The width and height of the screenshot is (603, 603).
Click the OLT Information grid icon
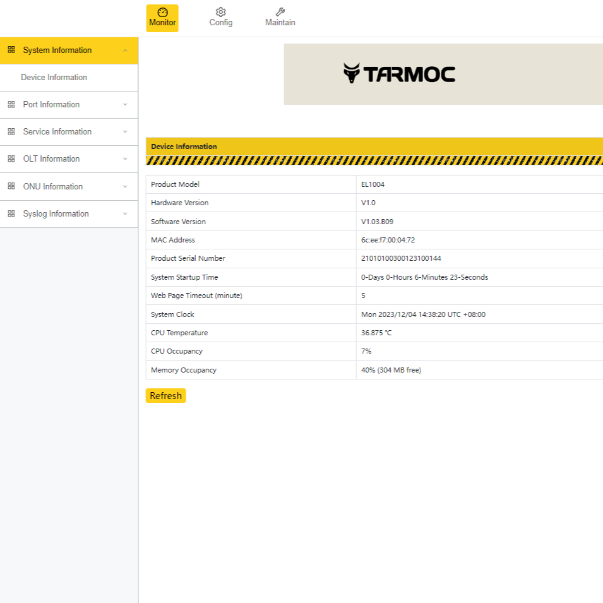11,159
